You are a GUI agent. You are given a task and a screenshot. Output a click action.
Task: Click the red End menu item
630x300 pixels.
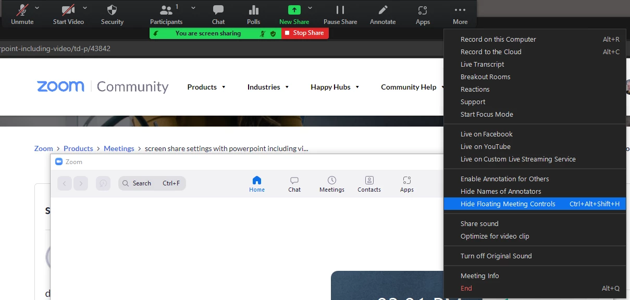[535, 288]
